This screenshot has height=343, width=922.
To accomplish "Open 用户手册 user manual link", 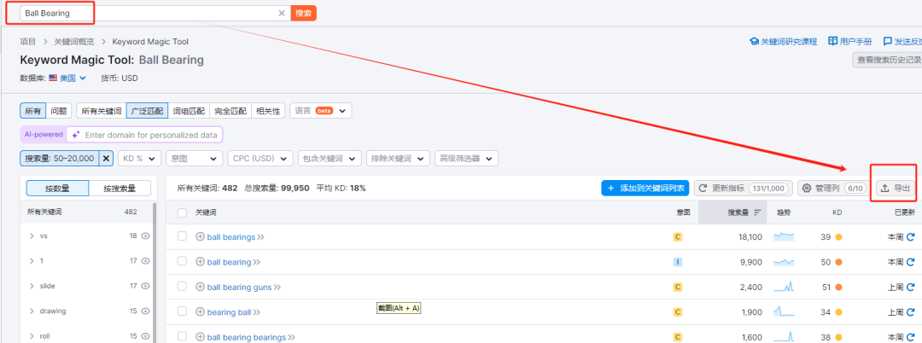I will click(850, 42).
